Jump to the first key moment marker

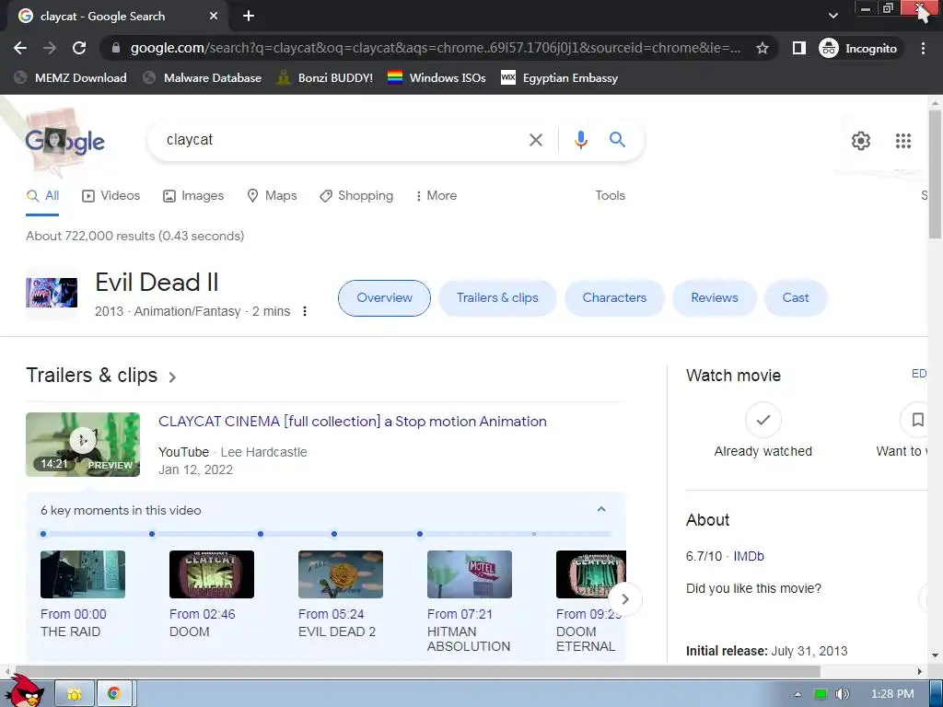pyautogui.click(x=43, y=534)
